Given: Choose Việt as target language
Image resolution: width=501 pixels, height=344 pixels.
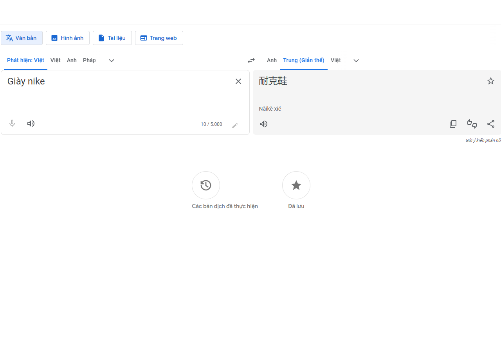Looking at the screenshot, I should (x=336, y=60).
